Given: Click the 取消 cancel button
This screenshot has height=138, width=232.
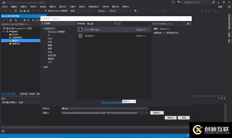Looking at the screenshot, I should pyautogui.click(x=184, y=118).
